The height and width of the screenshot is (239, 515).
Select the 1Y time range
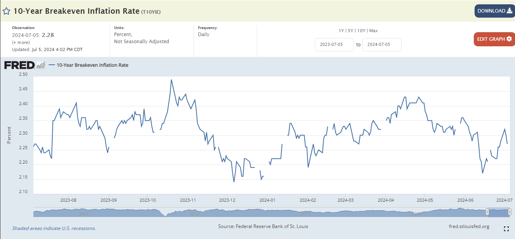pyautogui.click(x=342, y=31)
